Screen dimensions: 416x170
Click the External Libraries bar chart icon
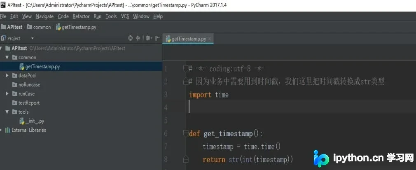[8, 130]
